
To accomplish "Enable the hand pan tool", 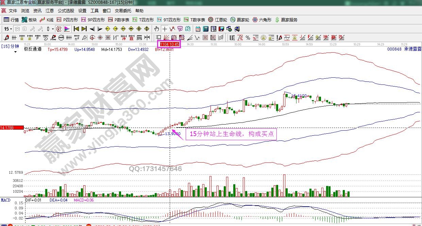I will tap(156, 29).
